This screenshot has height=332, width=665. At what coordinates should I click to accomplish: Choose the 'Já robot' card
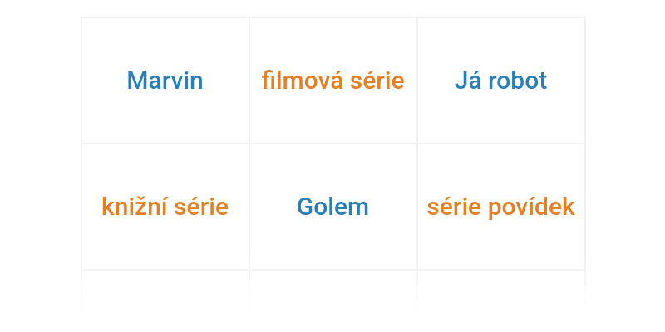[500, 81]
